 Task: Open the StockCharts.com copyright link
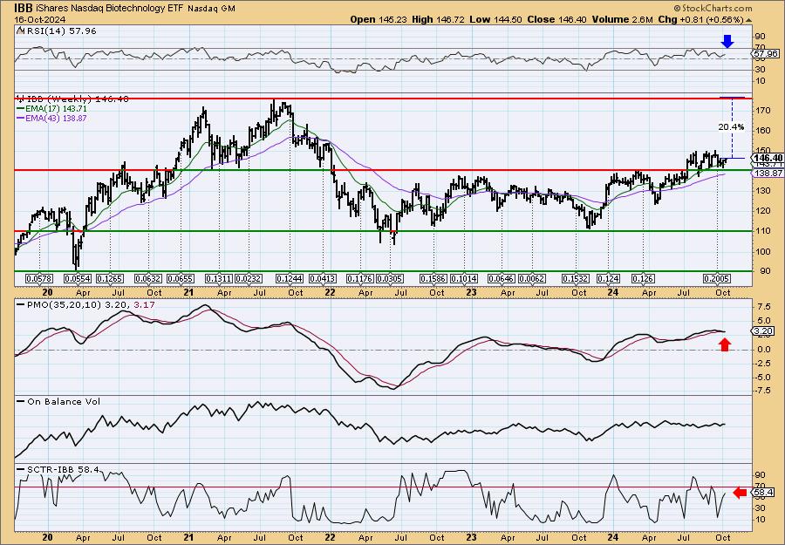click(x=713, y=8)
